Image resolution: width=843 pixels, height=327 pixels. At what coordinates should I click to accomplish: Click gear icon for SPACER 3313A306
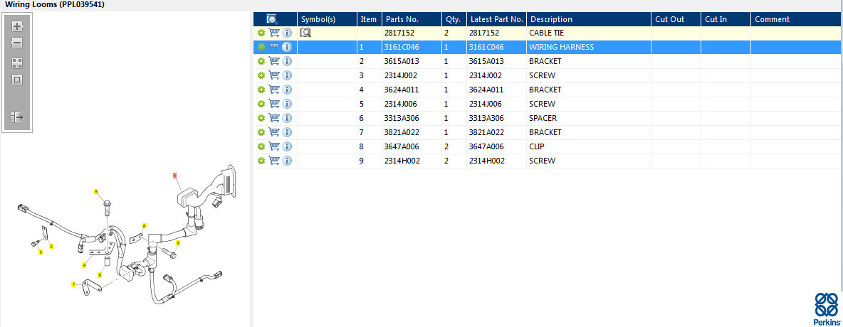click(x=261, y=118)
